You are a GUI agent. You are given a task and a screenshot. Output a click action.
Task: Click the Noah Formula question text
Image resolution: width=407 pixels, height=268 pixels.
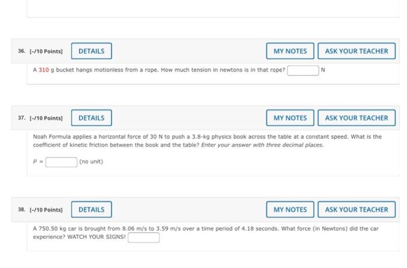[x=207, y=141]
